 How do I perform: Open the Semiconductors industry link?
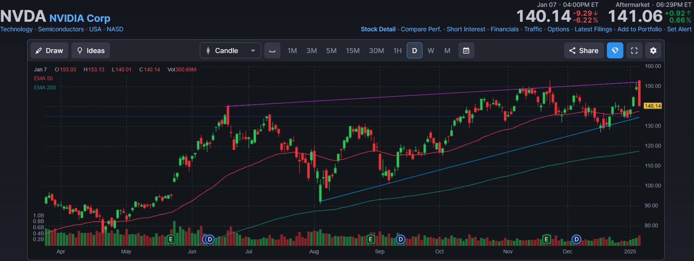pos(61,29)
